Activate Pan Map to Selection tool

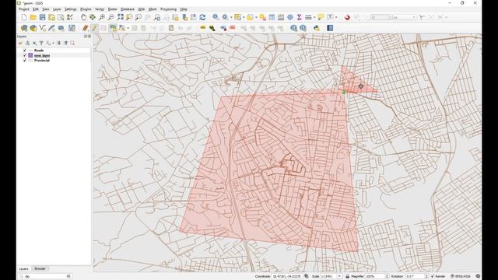click(93, 17)
